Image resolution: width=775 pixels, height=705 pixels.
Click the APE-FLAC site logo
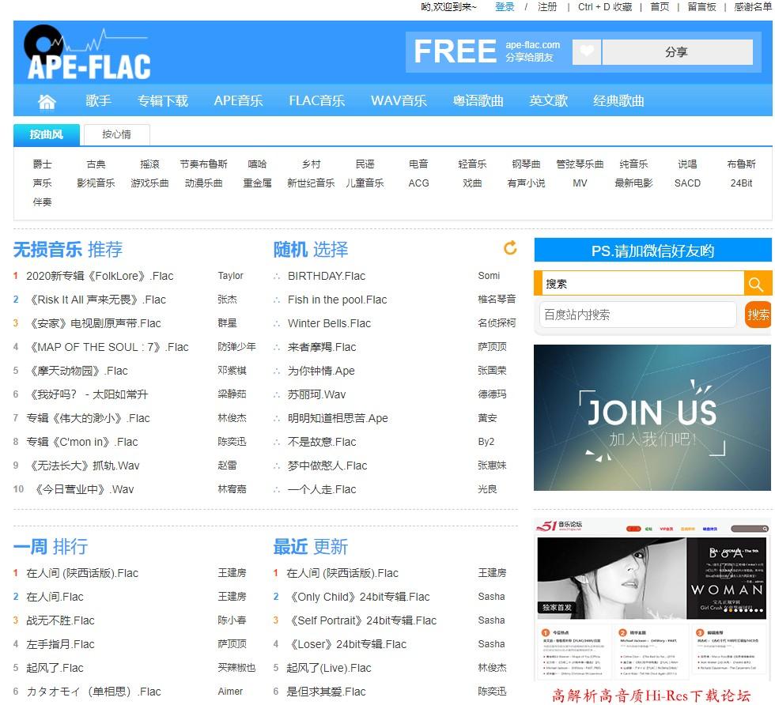pos(88,54)
